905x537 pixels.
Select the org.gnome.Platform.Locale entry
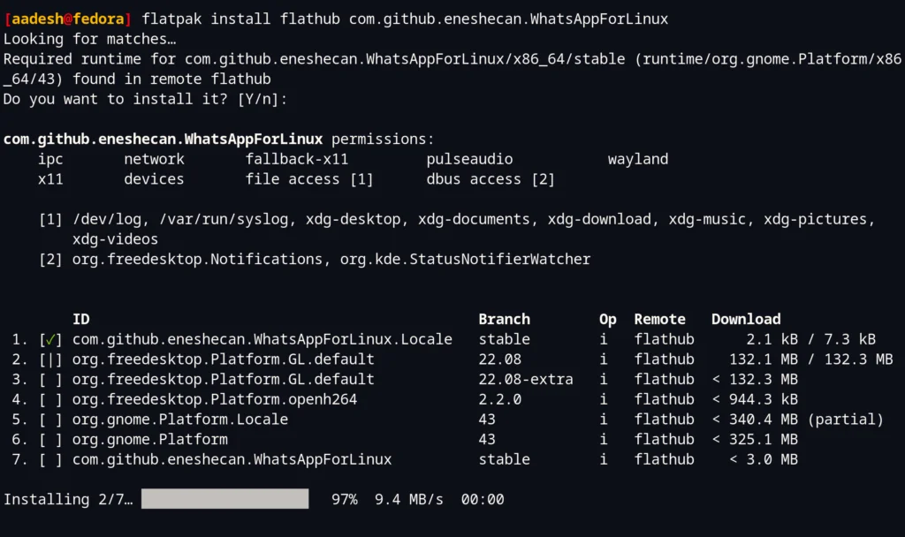pyautogui.click(x=180, y=420)
